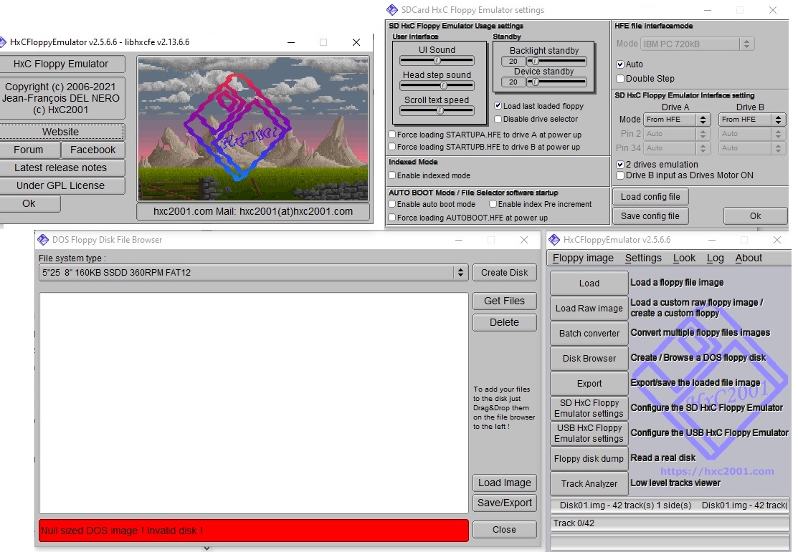Click Create Disk in the file browser

click(504, 273)
